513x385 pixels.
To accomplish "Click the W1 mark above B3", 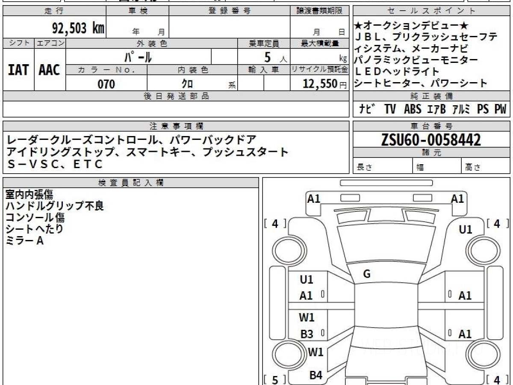I will (x=307, y=317).
